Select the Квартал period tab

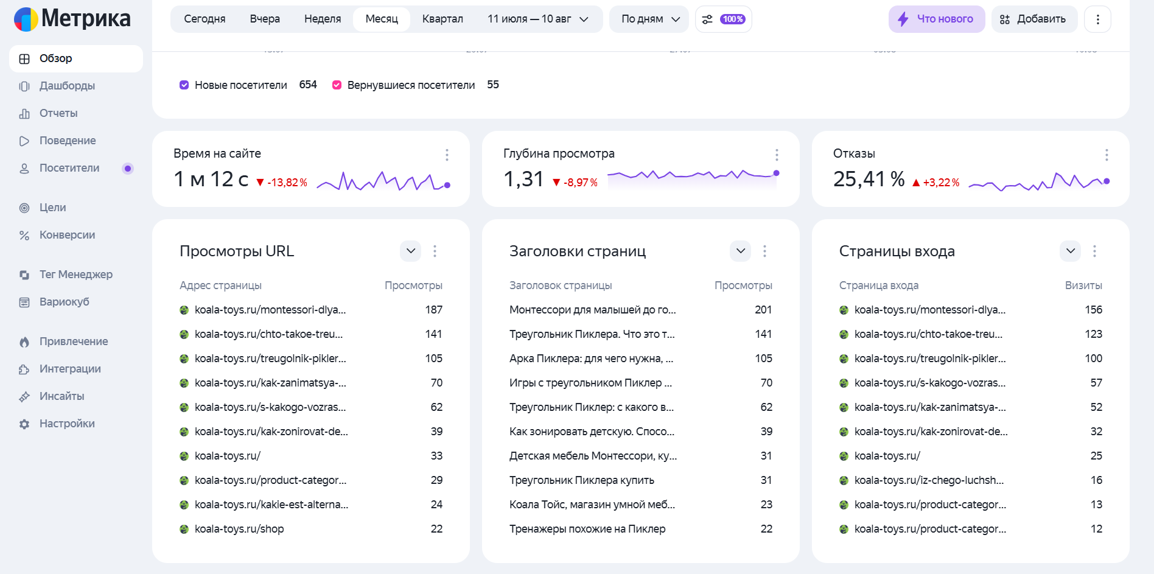[442, 19]
